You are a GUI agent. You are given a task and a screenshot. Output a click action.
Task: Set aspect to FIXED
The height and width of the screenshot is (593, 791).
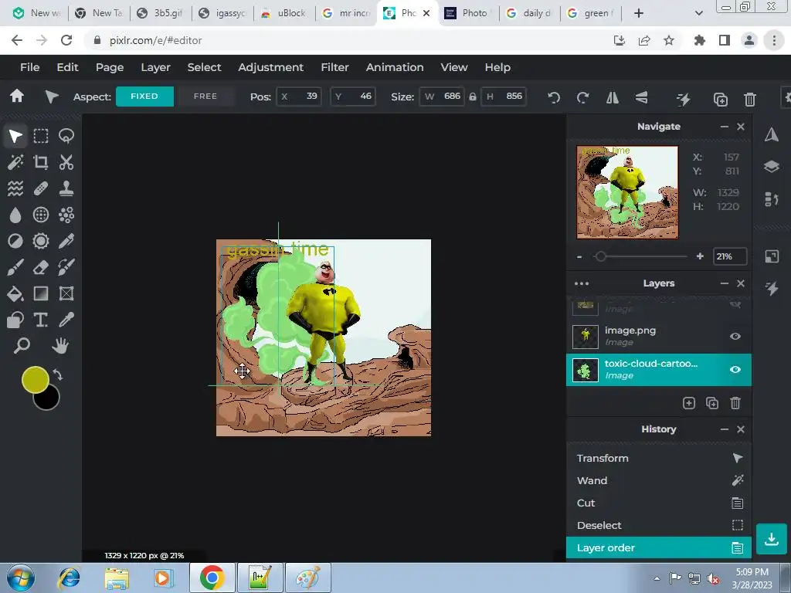click(x=144, y=97)
